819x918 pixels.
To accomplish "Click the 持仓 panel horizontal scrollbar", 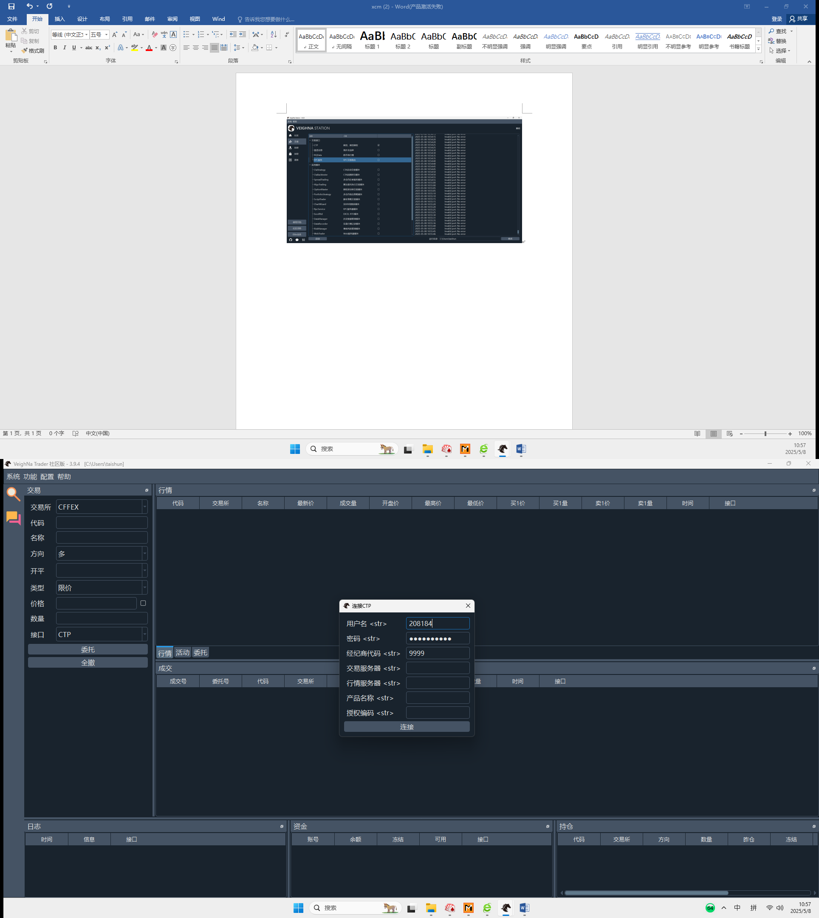I will point(646,893).
